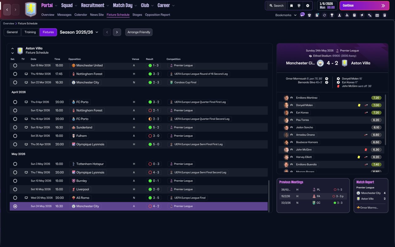
Task: Open the megaphone bookmark icon
Action: point(362,15)
